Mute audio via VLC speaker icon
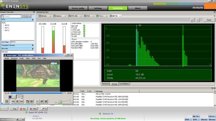This screenshot has width=216, height=121. [56, 102]
